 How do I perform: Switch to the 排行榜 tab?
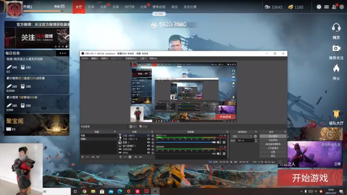click(x=129, y=7)
